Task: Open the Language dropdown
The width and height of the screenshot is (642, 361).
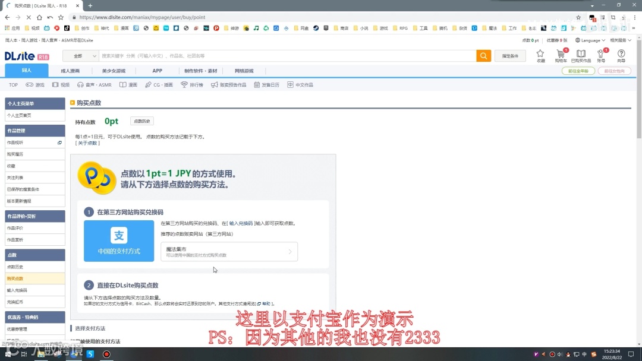Action: point(590,40)
